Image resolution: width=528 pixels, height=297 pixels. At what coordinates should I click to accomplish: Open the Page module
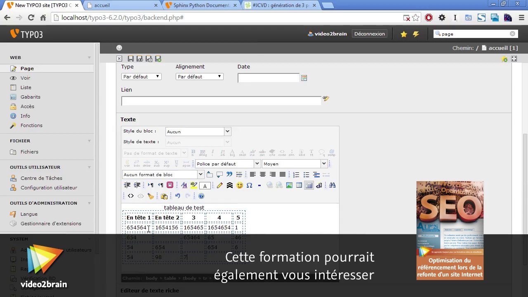pos(27,68)
